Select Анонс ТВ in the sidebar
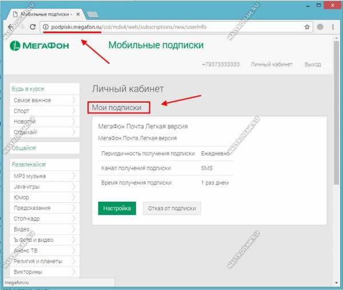 pos(28,250)
